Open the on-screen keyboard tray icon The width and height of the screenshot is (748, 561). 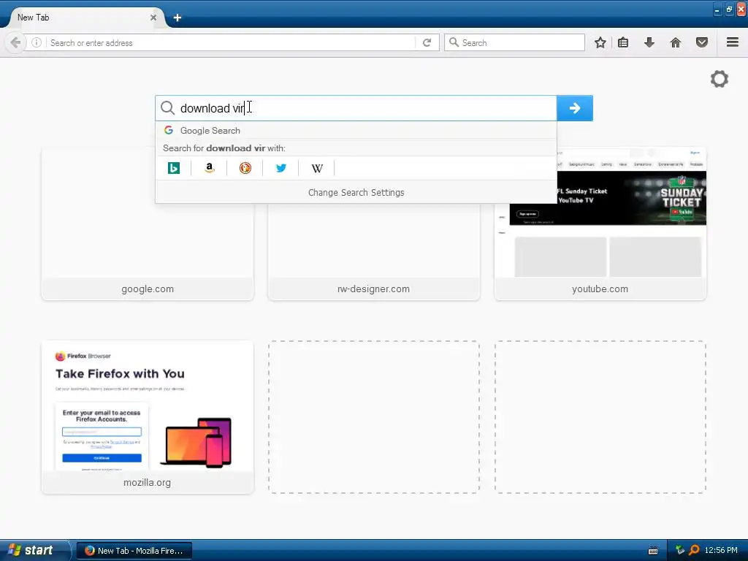(653, 551)
